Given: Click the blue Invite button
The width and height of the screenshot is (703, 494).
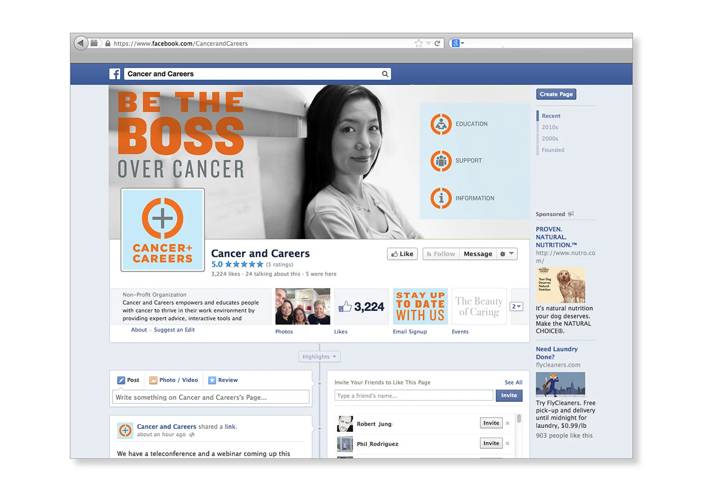Looking at the screenshot, I should tap(509, 396).
